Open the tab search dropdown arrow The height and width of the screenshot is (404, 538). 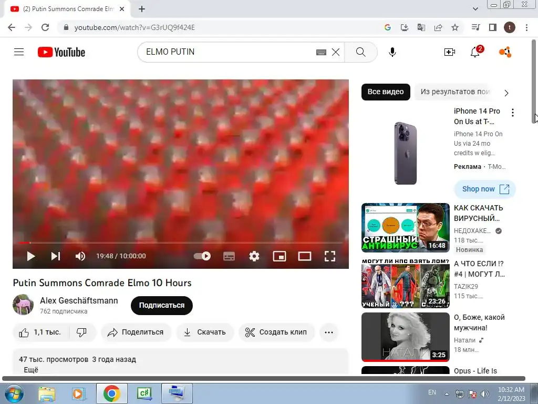(x=475, y=9)
